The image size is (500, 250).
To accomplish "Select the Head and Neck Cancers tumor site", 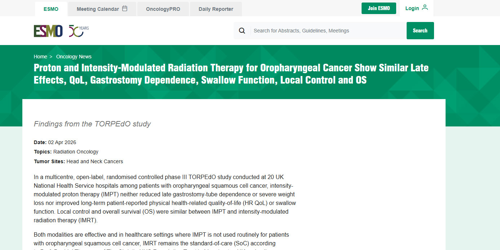I will click(x=94, y=161).
